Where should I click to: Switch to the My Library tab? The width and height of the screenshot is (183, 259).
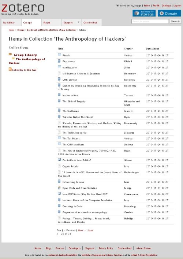[11, 23]
